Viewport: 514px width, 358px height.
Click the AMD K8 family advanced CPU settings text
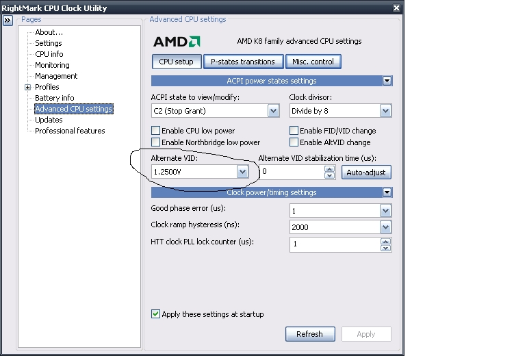pyautogui.click(x=299, y=41)
